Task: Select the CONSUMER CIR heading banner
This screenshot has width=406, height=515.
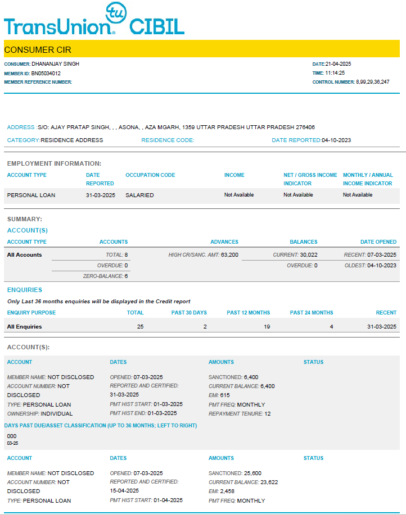Action: pos(202,49)
